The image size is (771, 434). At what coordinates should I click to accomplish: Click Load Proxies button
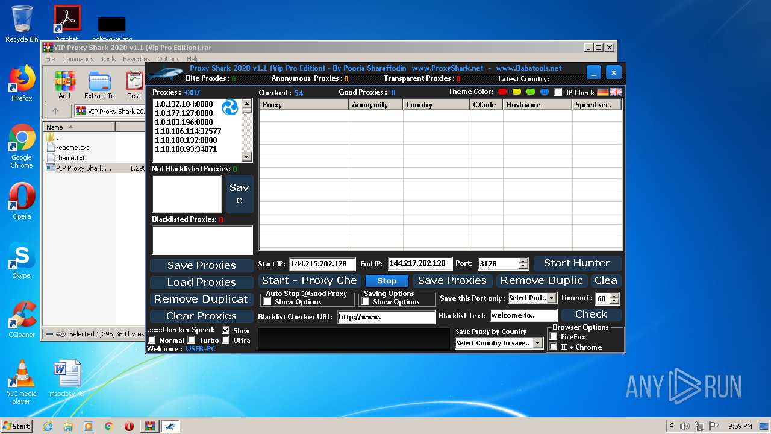click(x=201, y=282)
